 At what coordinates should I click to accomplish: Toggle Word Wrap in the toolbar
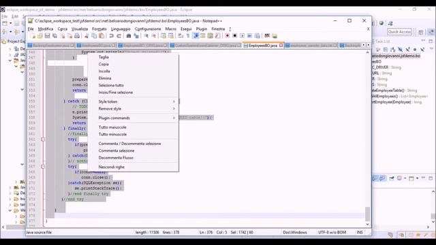[181, 36]
